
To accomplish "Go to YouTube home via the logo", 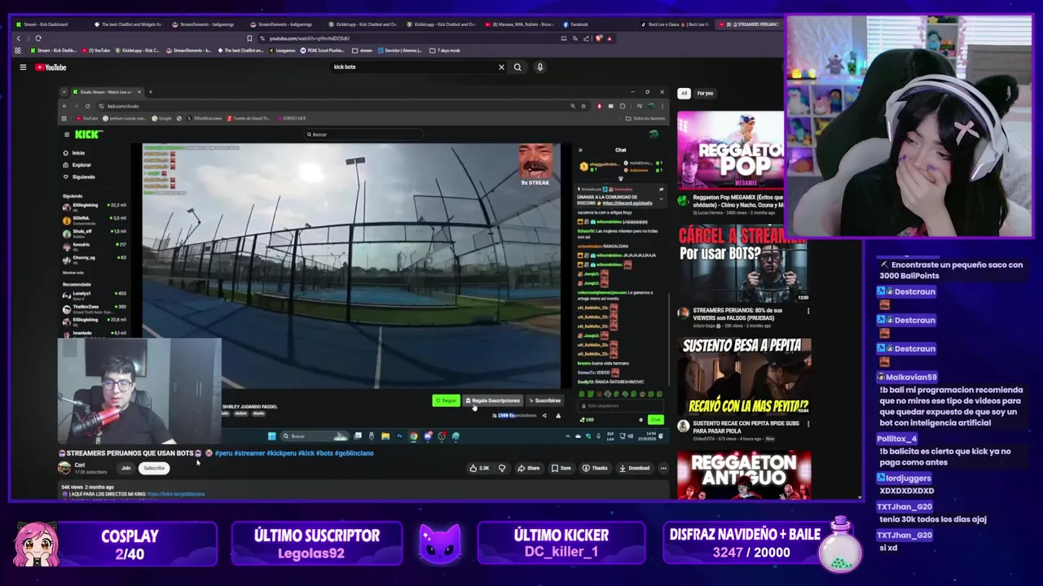I will tap(51, 68).
